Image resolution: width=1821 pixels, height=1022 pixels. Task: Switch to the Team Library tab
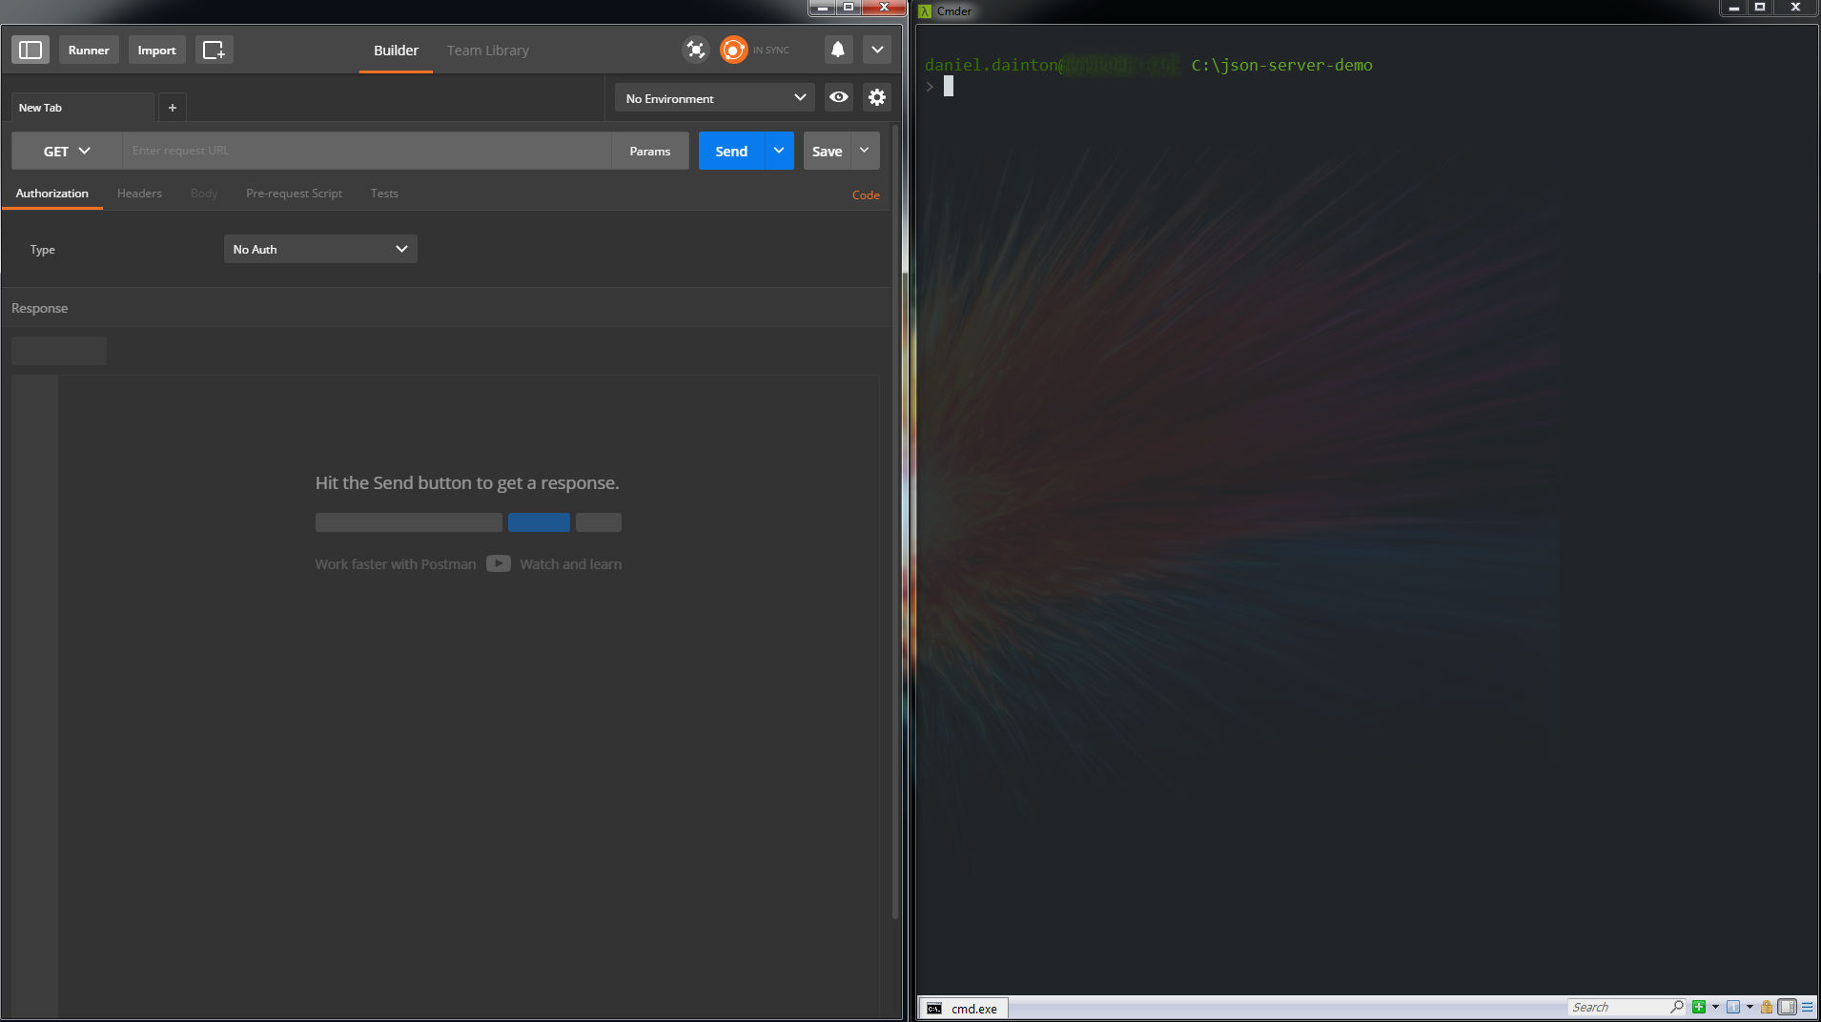pyautogui.click(x=487, y=51)
